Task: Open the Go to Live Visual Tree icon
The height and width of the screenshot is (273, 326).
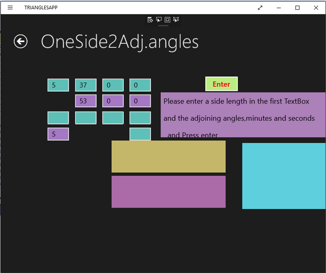Action: pos(150,20)
